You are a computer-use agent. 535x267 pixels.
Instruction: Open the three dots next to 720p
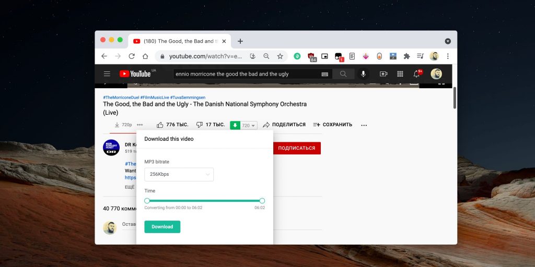pyautogui.click(x=140, y=125)
